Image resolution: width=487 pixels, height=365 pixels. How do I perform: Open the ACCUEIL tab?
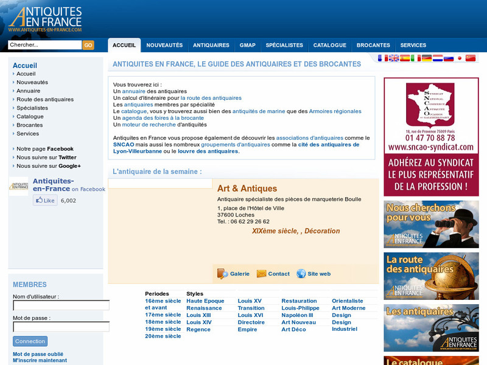(124, 45)
